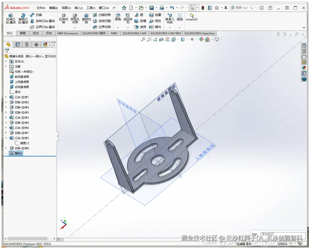309x248 pixels.
Task: Open dropdown arrow under 异型孔向导
Action: pos(75,28)
